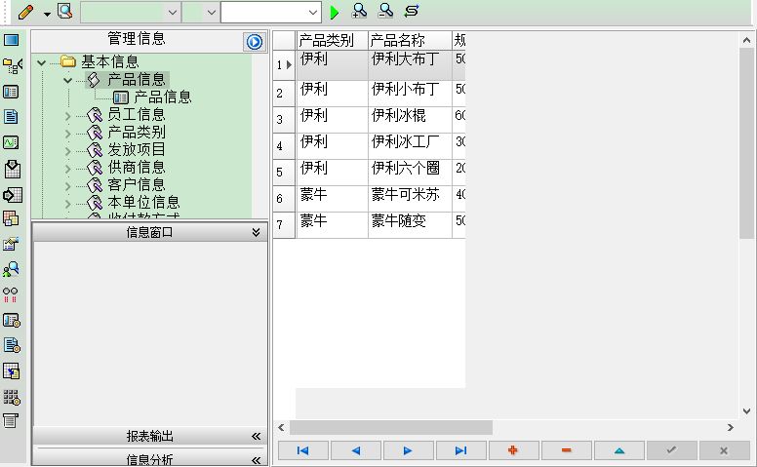Select the 伊利冰棍 cell

coord(410,120)
